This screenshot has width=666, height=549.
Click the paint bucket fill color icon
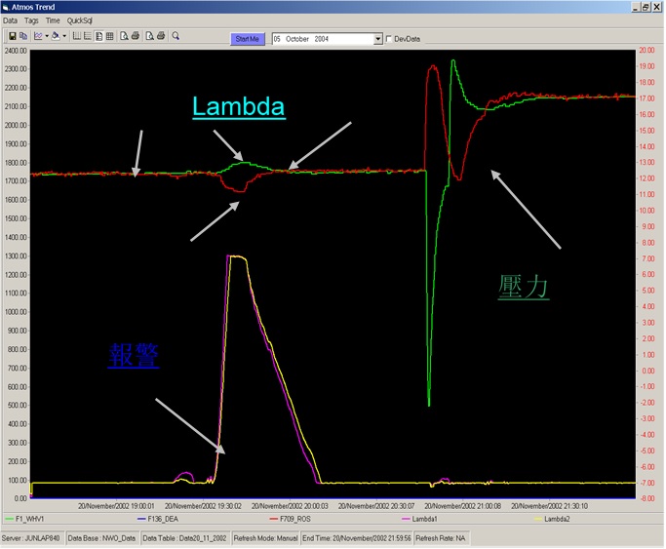[x=56, y=37]
